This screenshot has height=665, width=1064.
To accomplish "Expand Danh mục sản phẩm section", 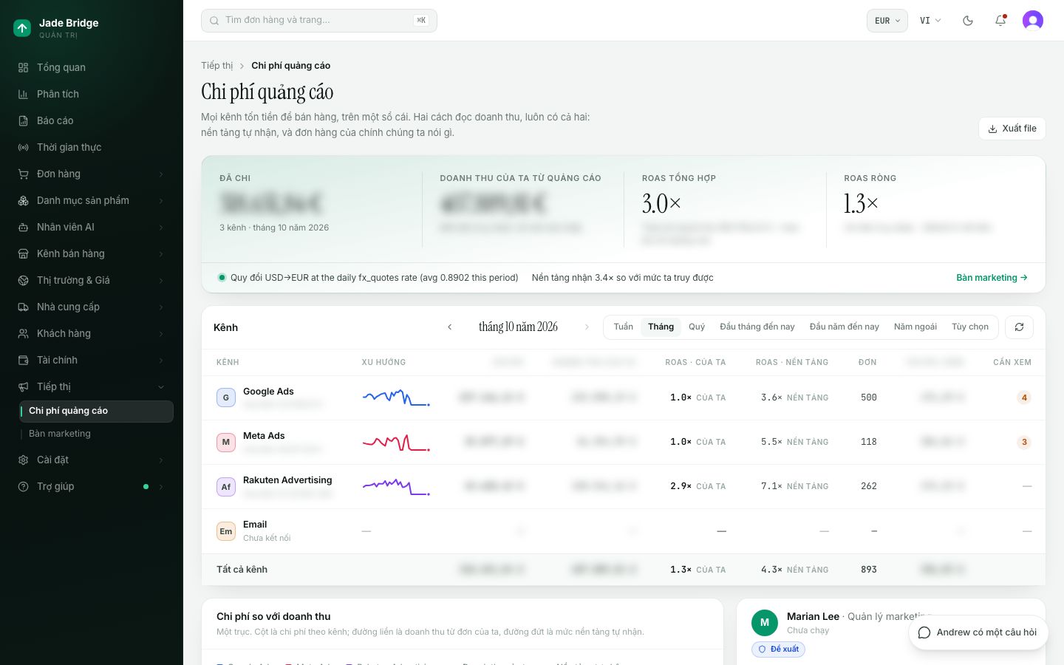I will pyautogui.click(x=92, y=200).
